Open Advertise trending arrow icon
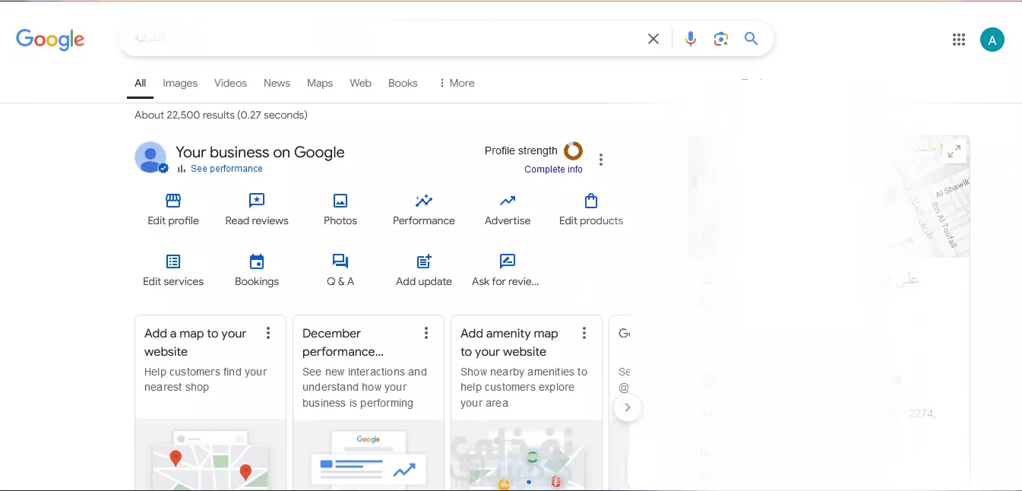The image size is (1022, 491). [x=508, y=201]
